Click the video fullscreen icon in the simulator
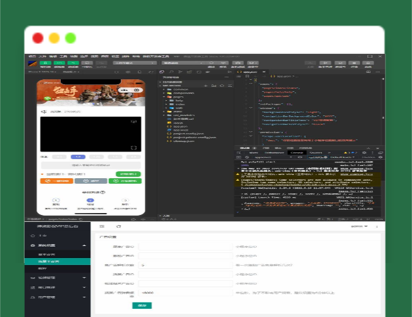This screenshot has width=412, height=317. click(x=134, y=147)
